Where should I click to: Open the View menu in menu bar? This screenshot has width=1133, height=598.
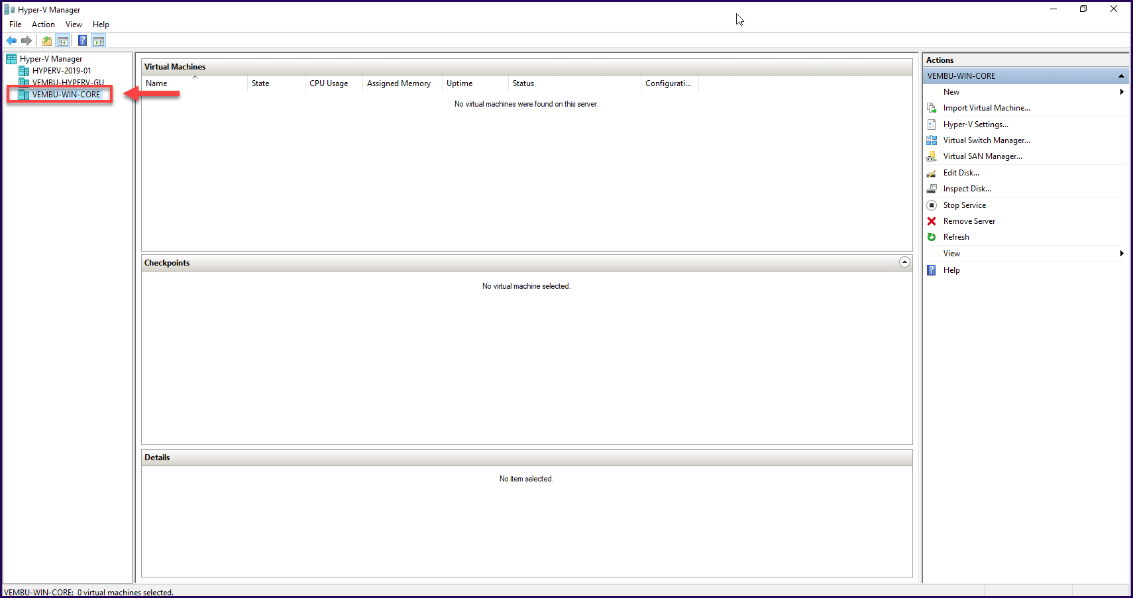pyautogui.click(x=74, y=25)
